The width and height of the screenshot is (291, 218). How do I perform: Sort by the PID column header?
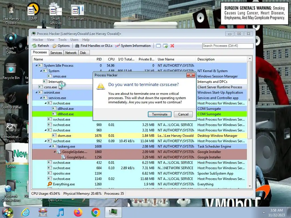pyautogui.click(x=96, y=59)
